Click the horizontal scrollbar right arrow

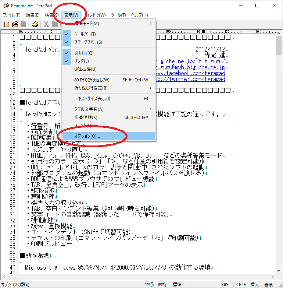(273, 277)
